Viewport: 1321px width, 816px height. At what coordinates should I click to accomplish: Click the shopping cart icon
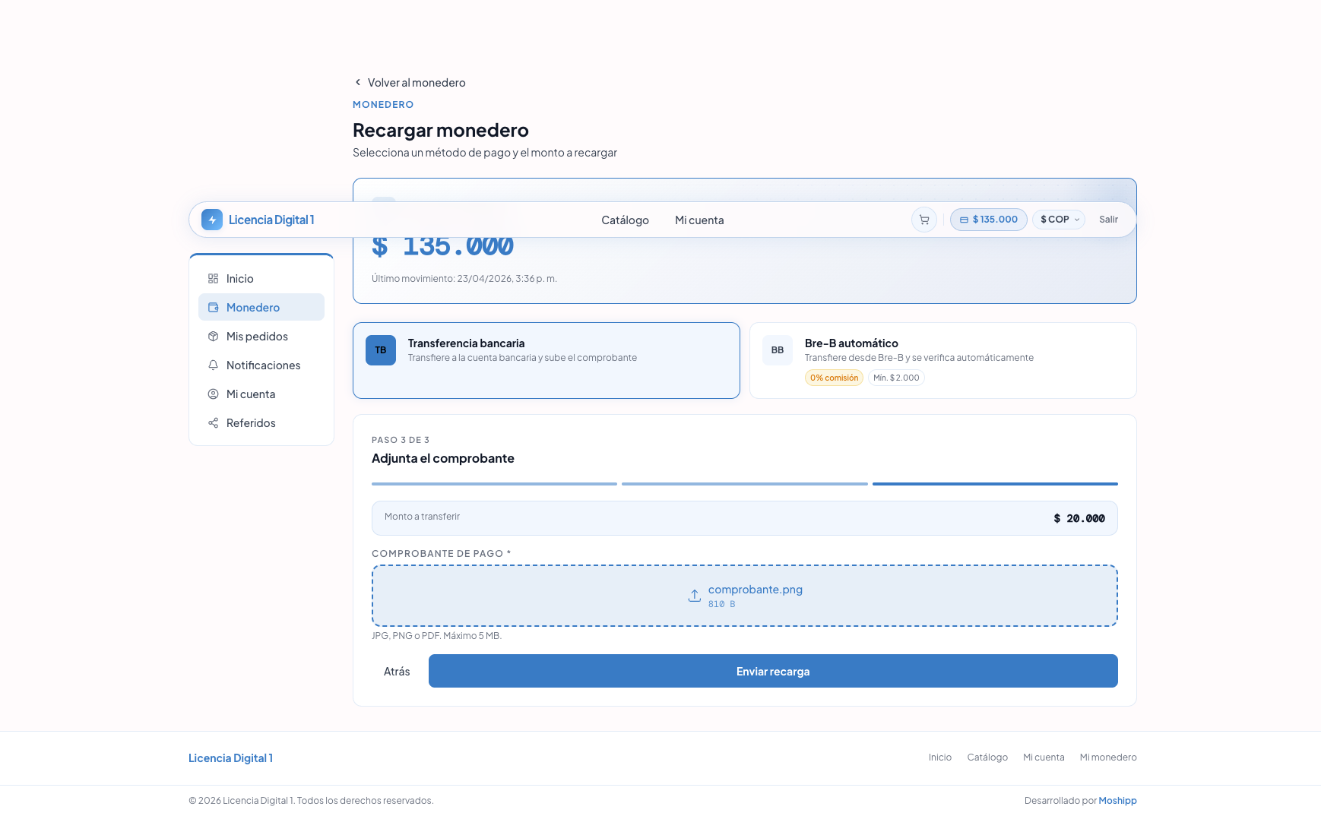923,220
